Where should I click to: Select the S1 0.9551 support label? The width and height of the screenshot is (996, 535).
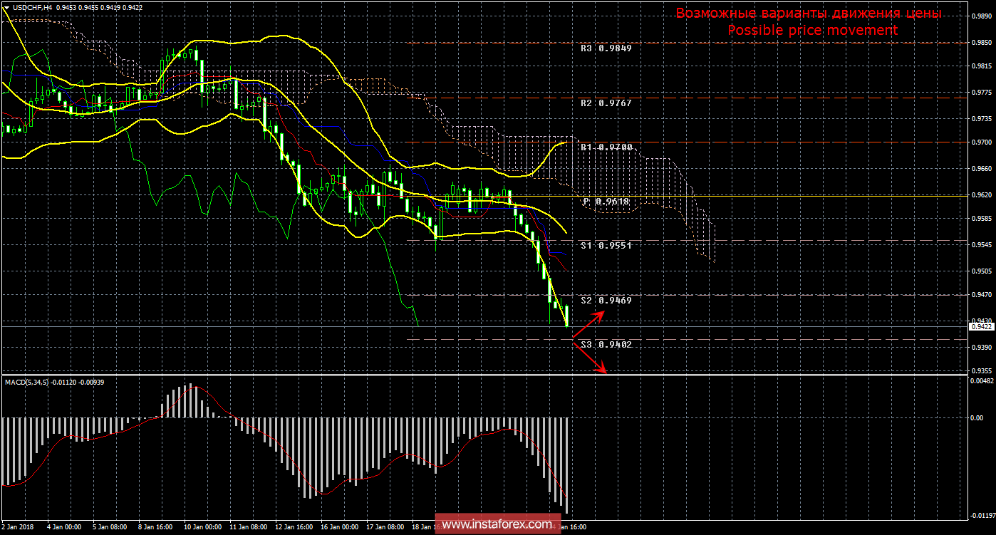click(606, 245)
